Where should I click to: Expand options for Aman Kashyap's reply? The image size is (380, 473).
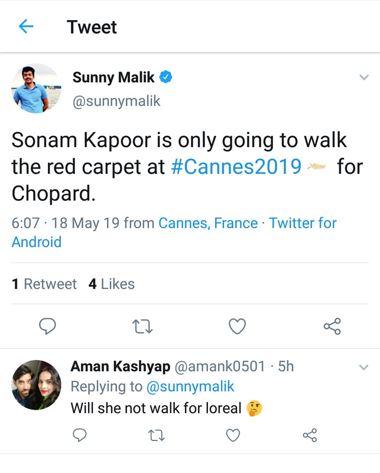pyautogui.click(x=364, y=367)
